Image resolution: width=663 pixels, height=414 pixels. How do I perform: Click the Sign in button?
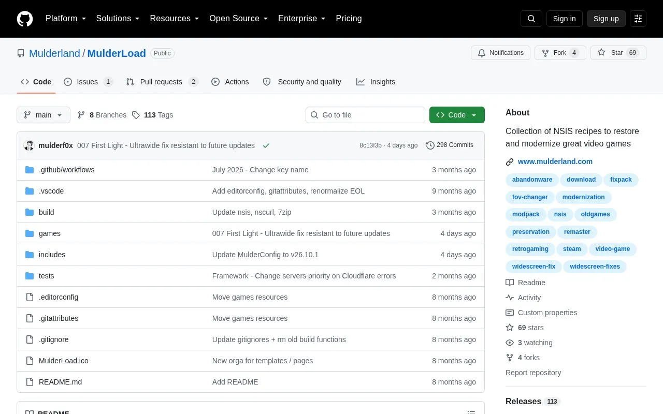coord(564,19)
